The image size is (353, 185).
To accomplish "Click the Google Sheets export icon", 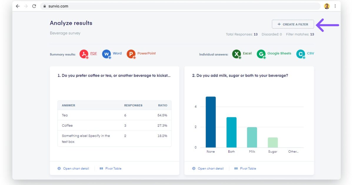I will tap(261, 54).
